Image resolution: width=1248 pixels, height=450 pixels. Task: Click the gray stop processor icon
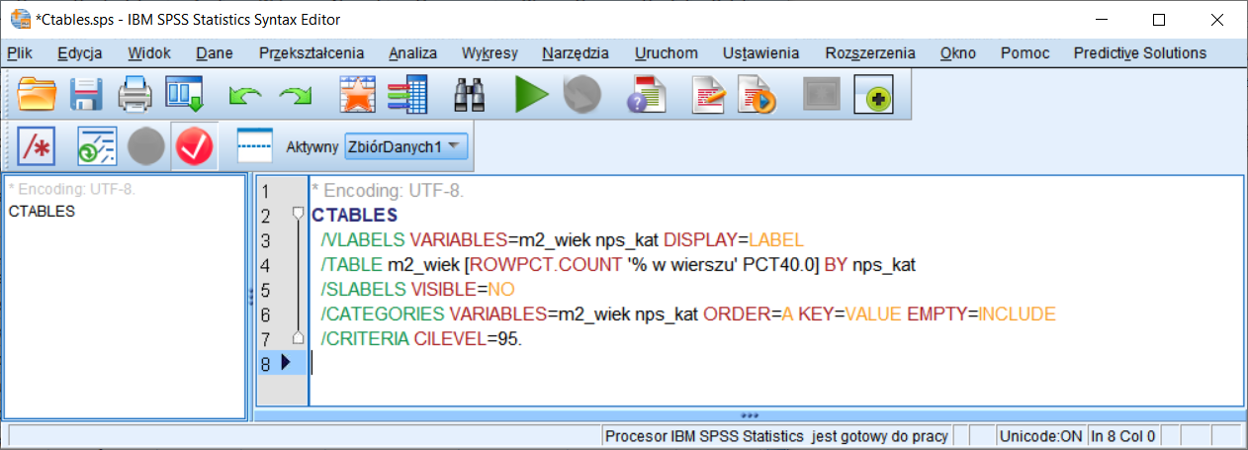pyautogui.click(x=581, y=96)
